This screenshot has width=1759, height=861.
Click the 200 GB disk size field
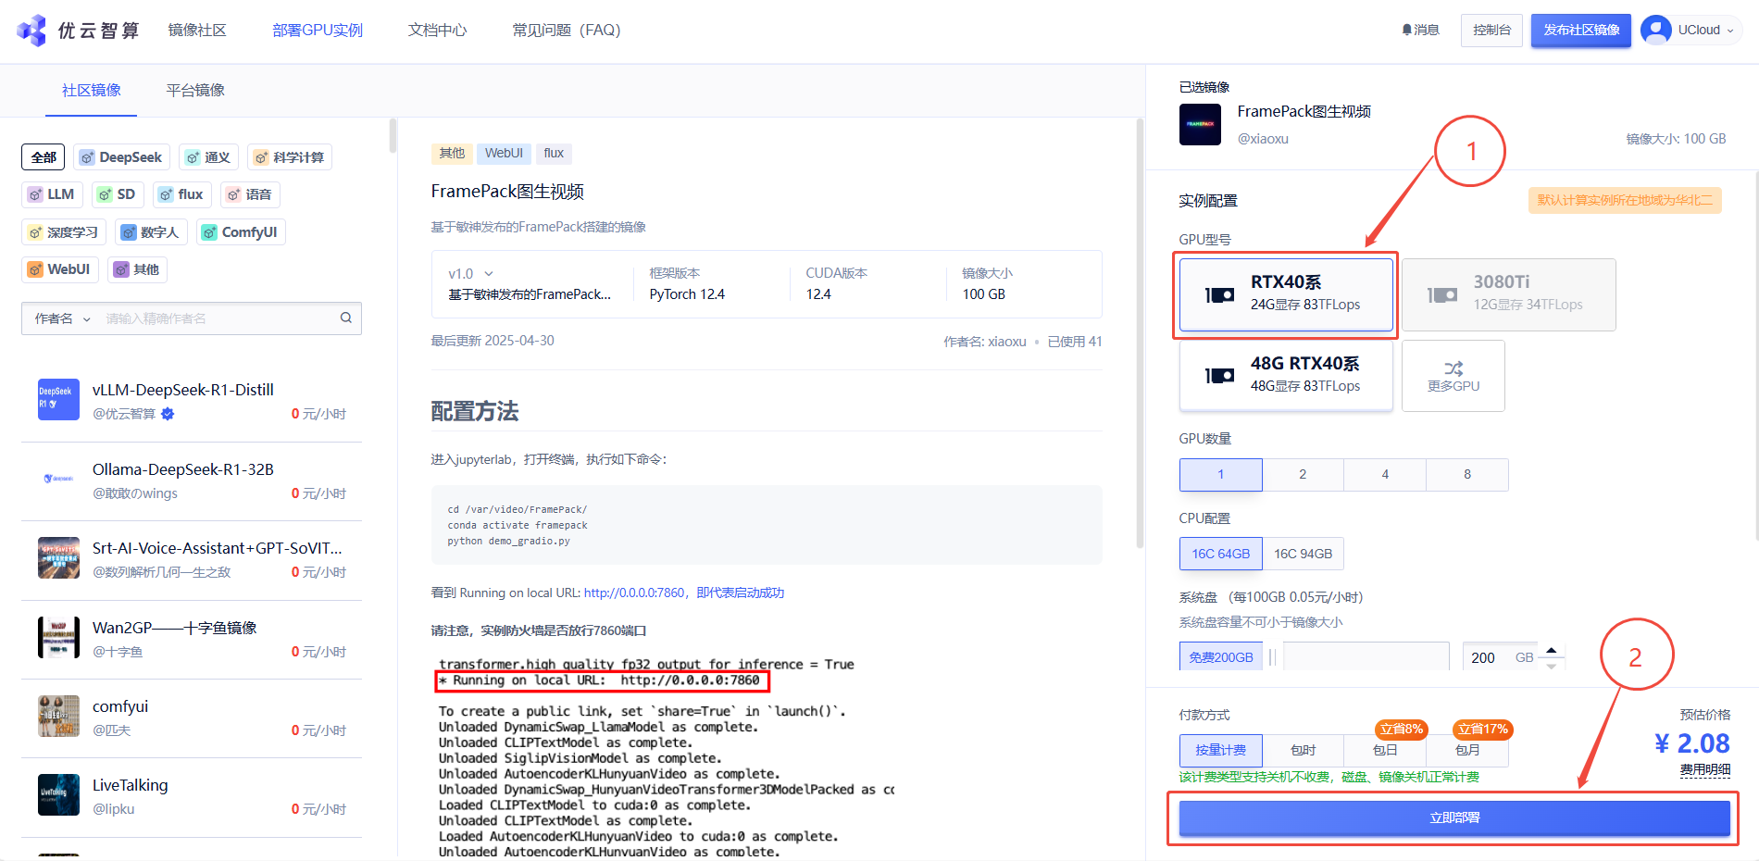click(1501, 657)
